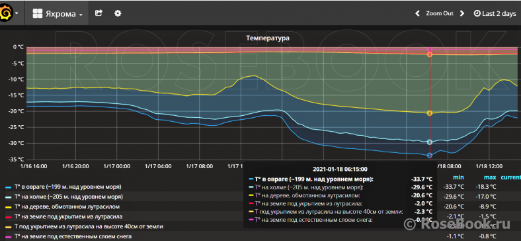Click the 1/16 16:00 x-axis label
521x241 pixels.
coord(34,166)
